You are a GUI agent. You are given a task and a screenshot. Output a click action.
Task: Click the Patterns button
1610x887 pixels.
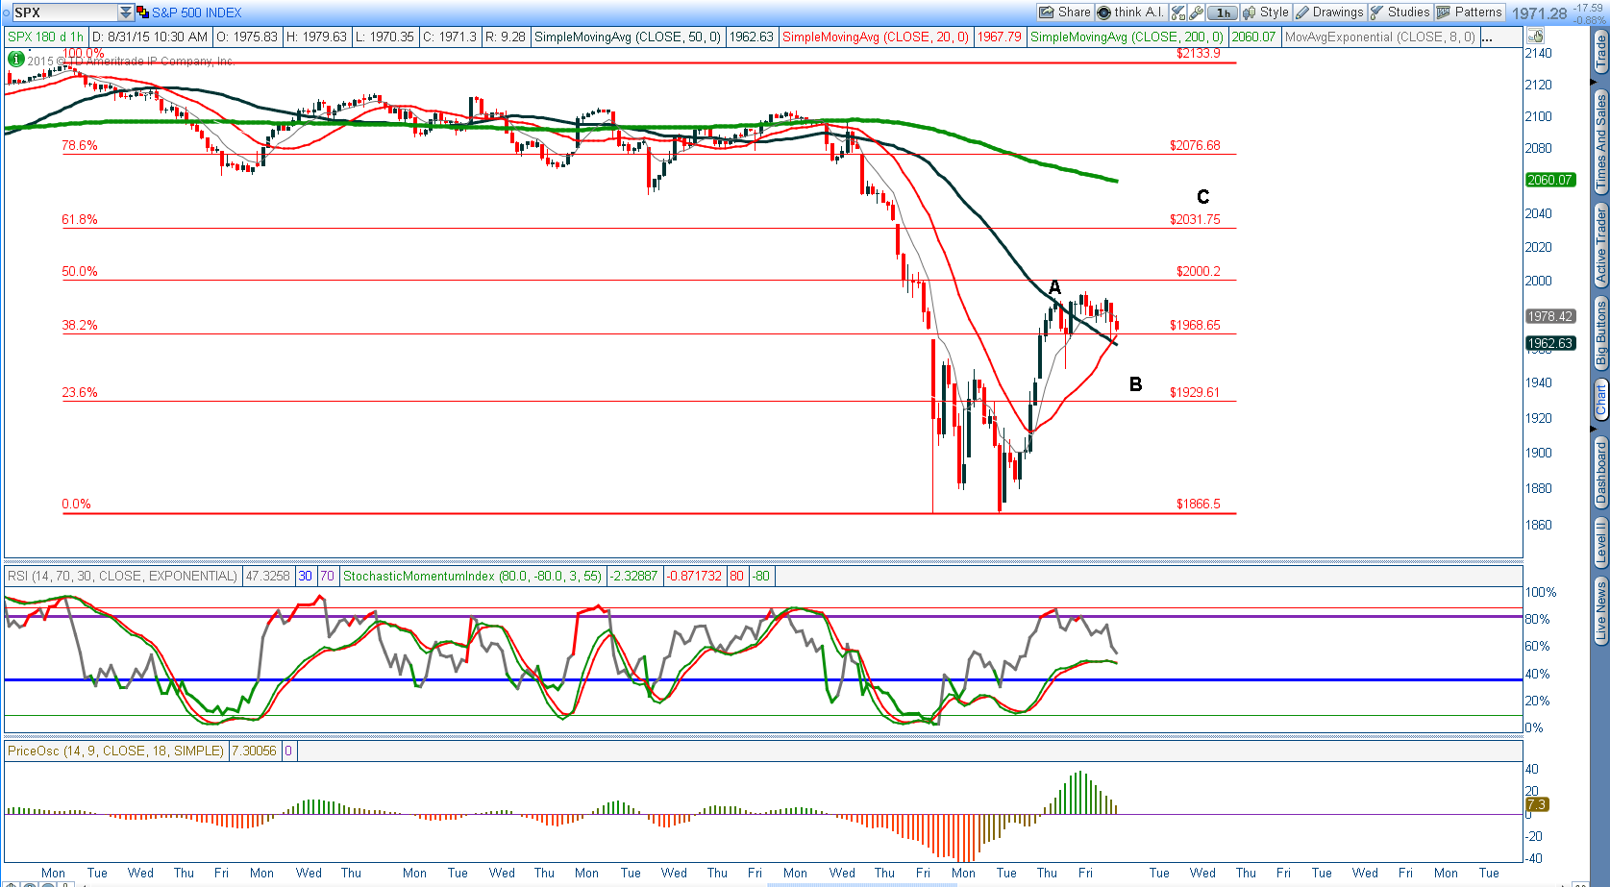coord(1469,12)
